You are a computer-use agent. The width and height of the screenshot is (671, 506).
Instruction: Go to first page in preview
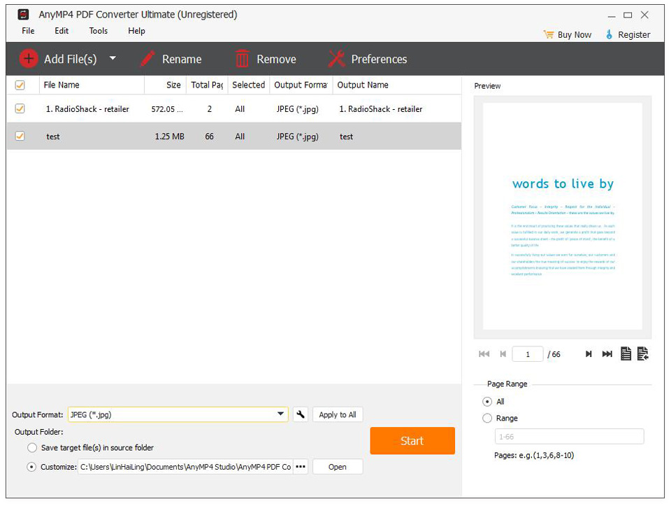484,354
